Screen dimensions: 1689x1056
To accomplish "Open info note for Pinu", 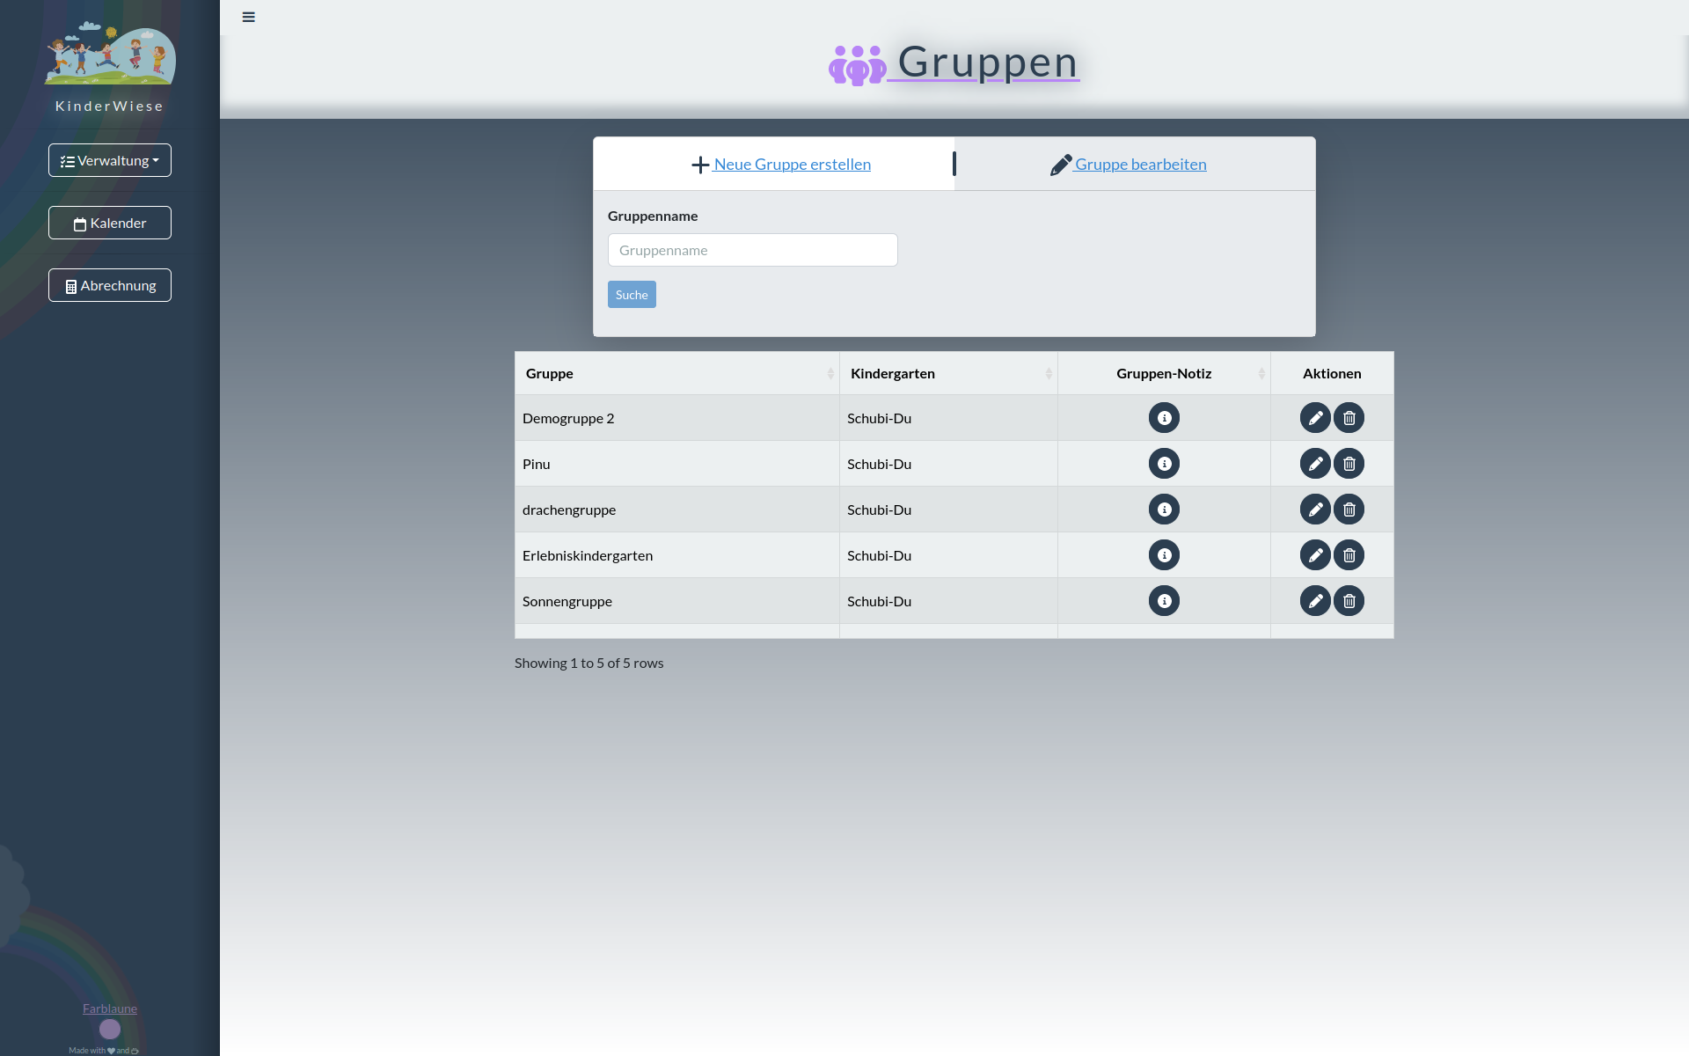I will [1164, 464].
